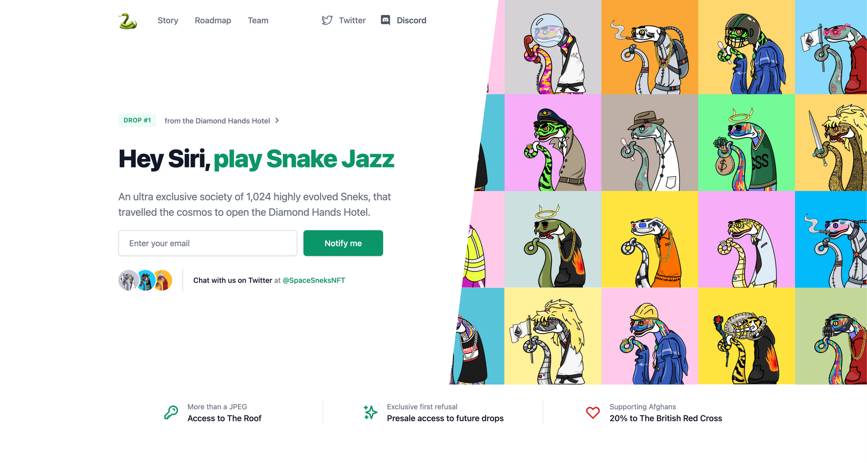This screenshot has width=867, height=463.
Task: Focus the Enter your email field
Action: point(208,243)
